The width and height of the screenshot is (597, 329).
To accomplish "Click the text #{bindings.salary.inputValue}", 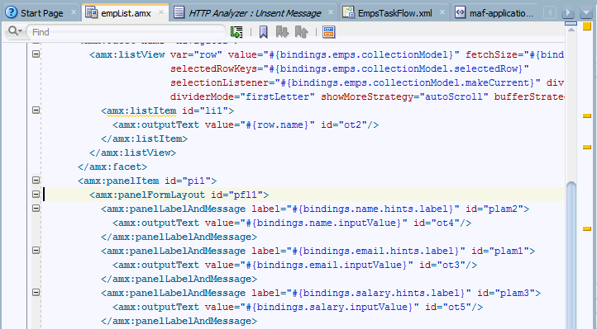I will click(329, 308).
